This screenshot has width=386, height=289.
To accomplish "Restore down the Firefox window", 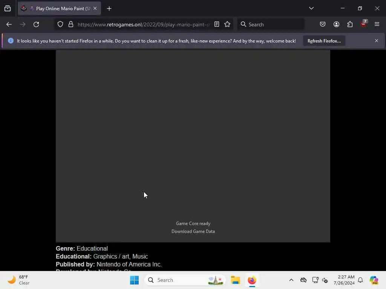I will pos(360,8).
